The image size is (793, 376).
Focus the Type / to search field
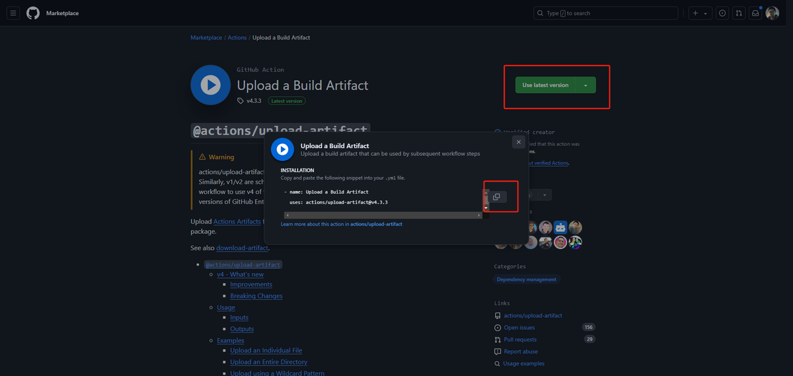tap(605, 13)
